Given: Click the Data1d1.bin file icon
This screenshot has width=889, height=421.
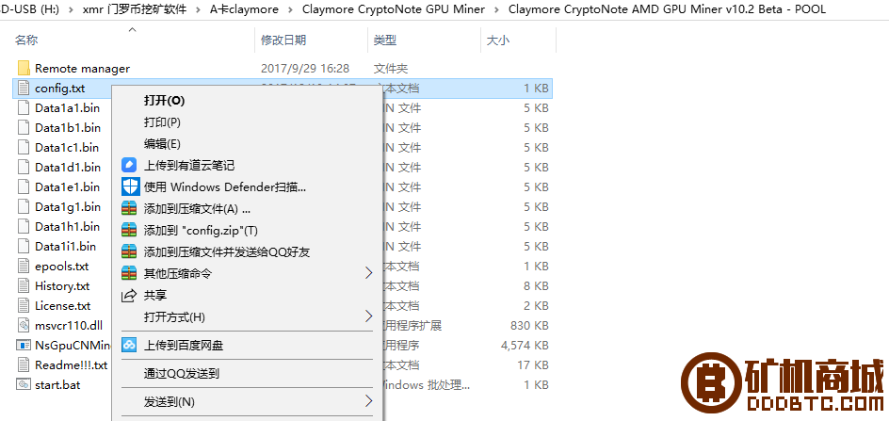Looking at the screenshot, I should 24,168.
